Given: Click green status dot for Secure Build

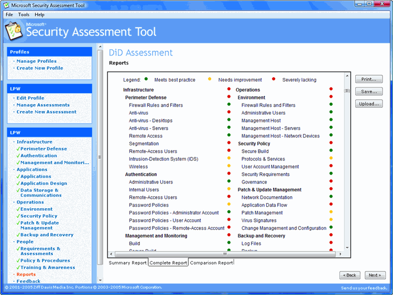Looking at the screenshot, I should pyautogui.click(x=331, y=151).
